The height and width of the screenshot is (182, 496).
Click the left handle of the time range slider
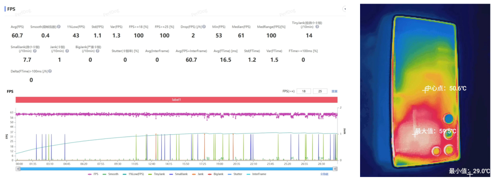coord(18,169)
